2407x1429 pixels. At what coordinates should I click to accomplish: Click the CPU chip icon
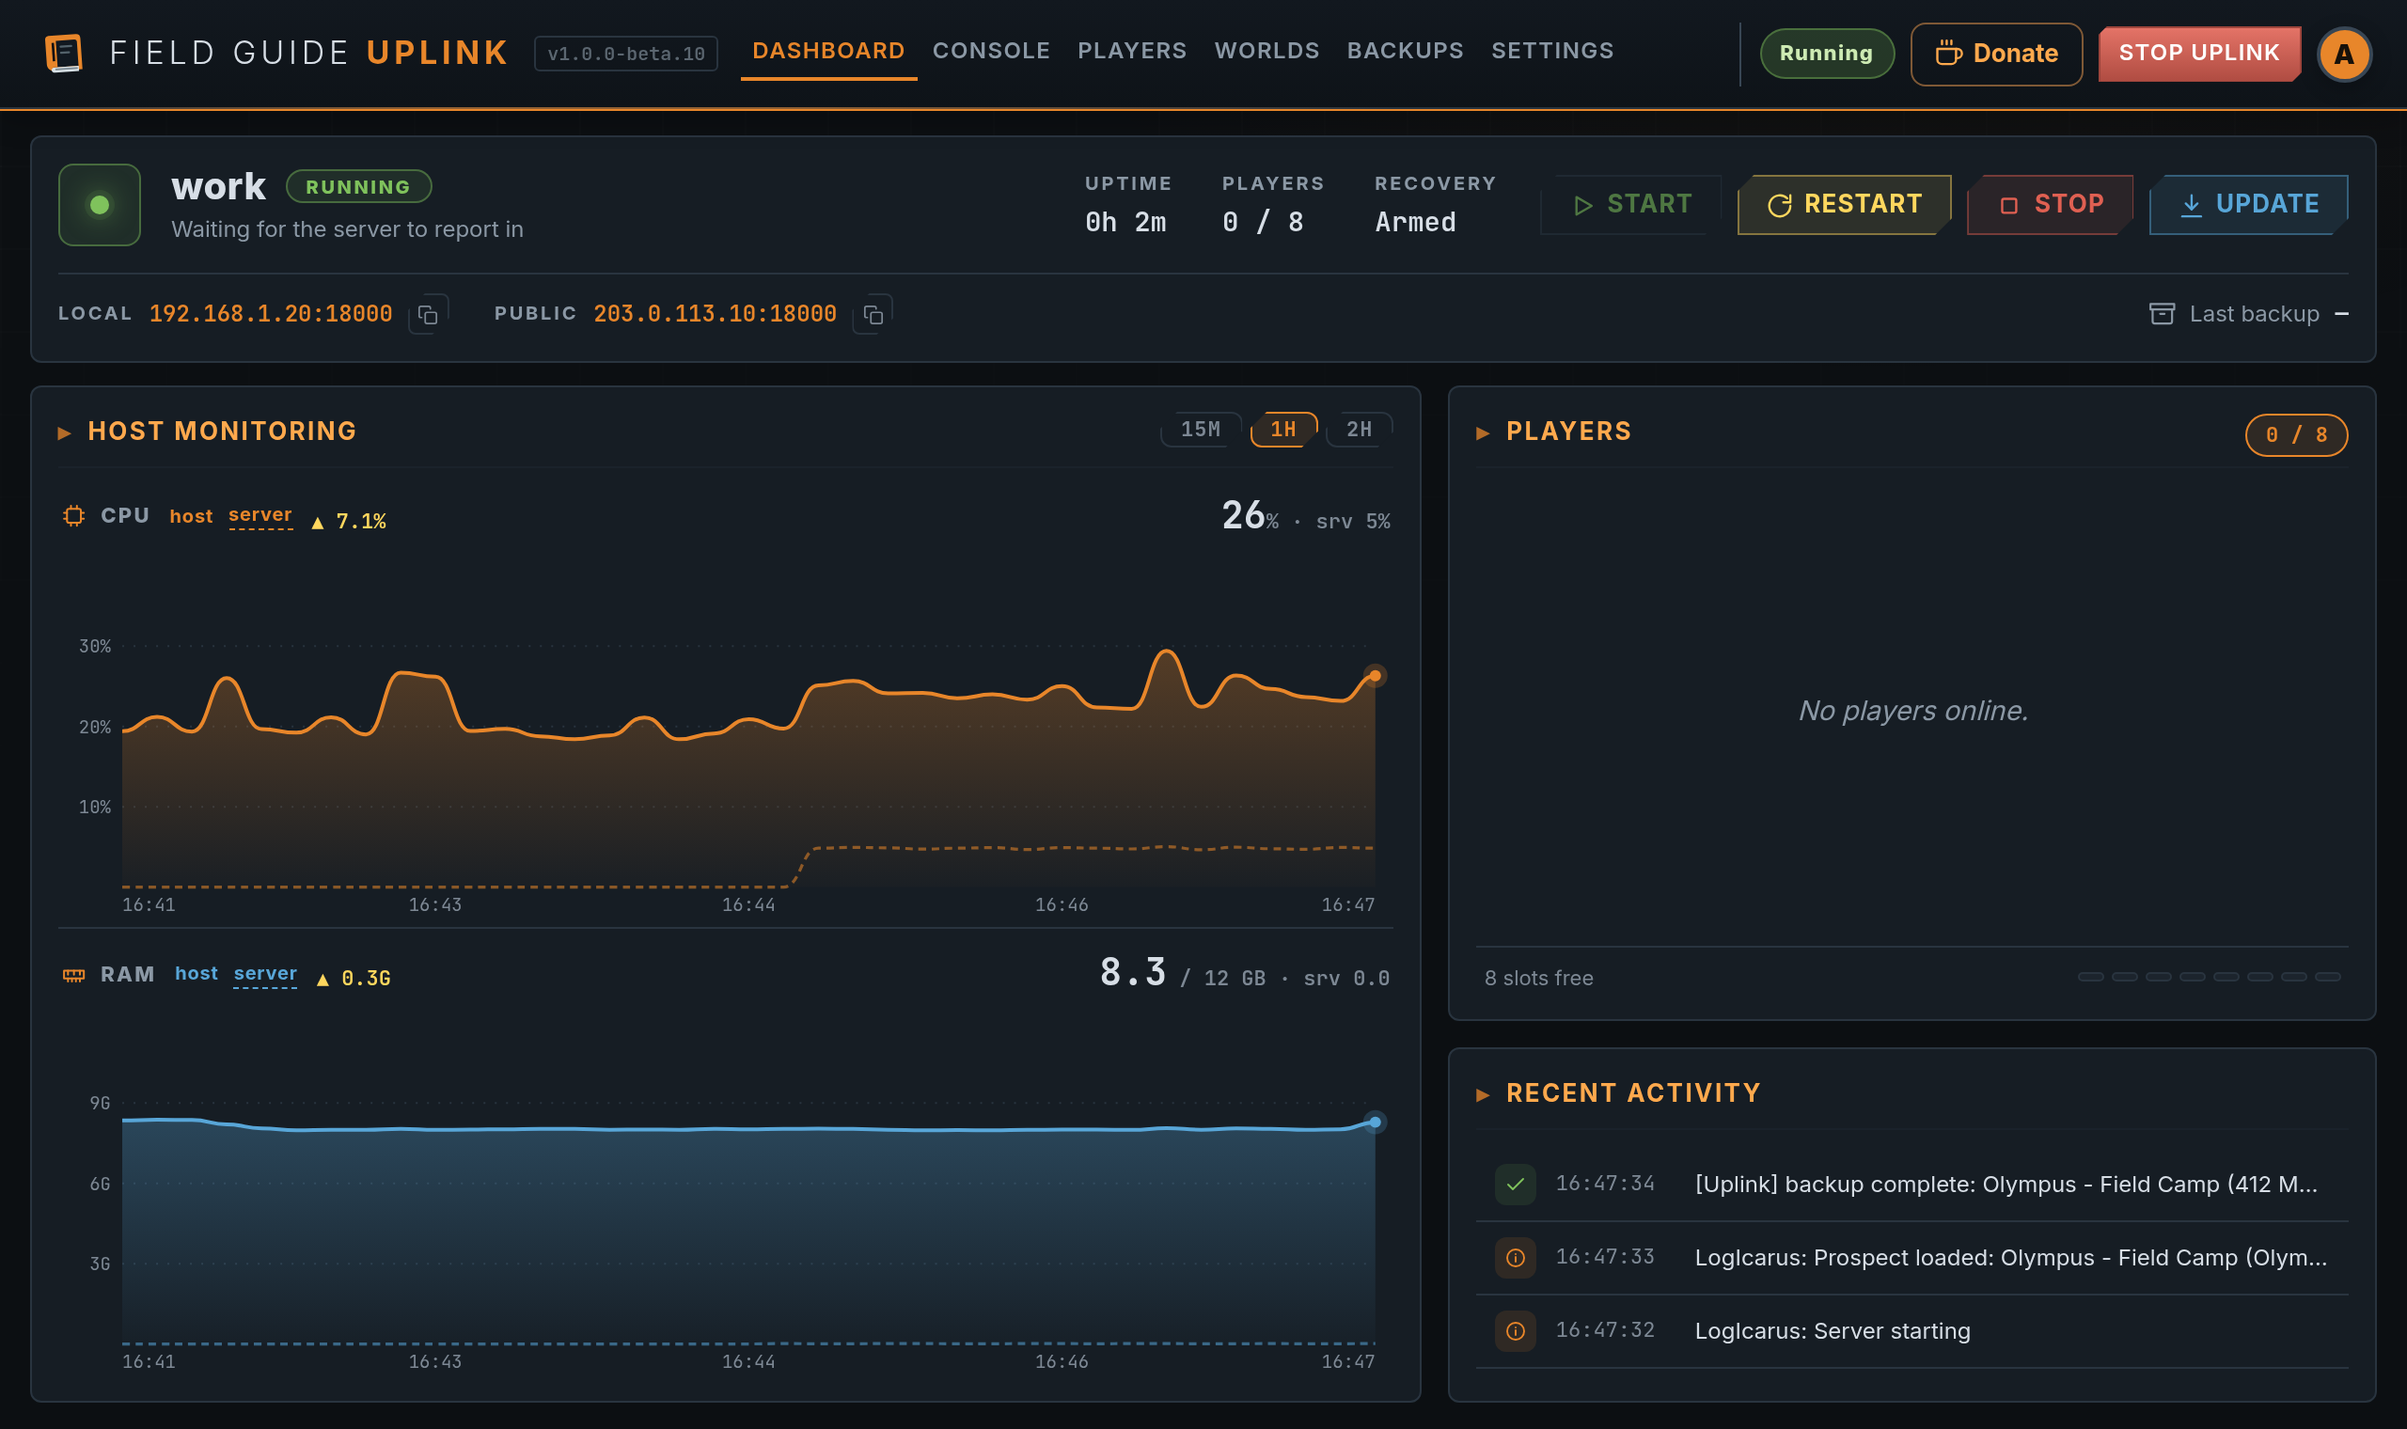(74, 516)
